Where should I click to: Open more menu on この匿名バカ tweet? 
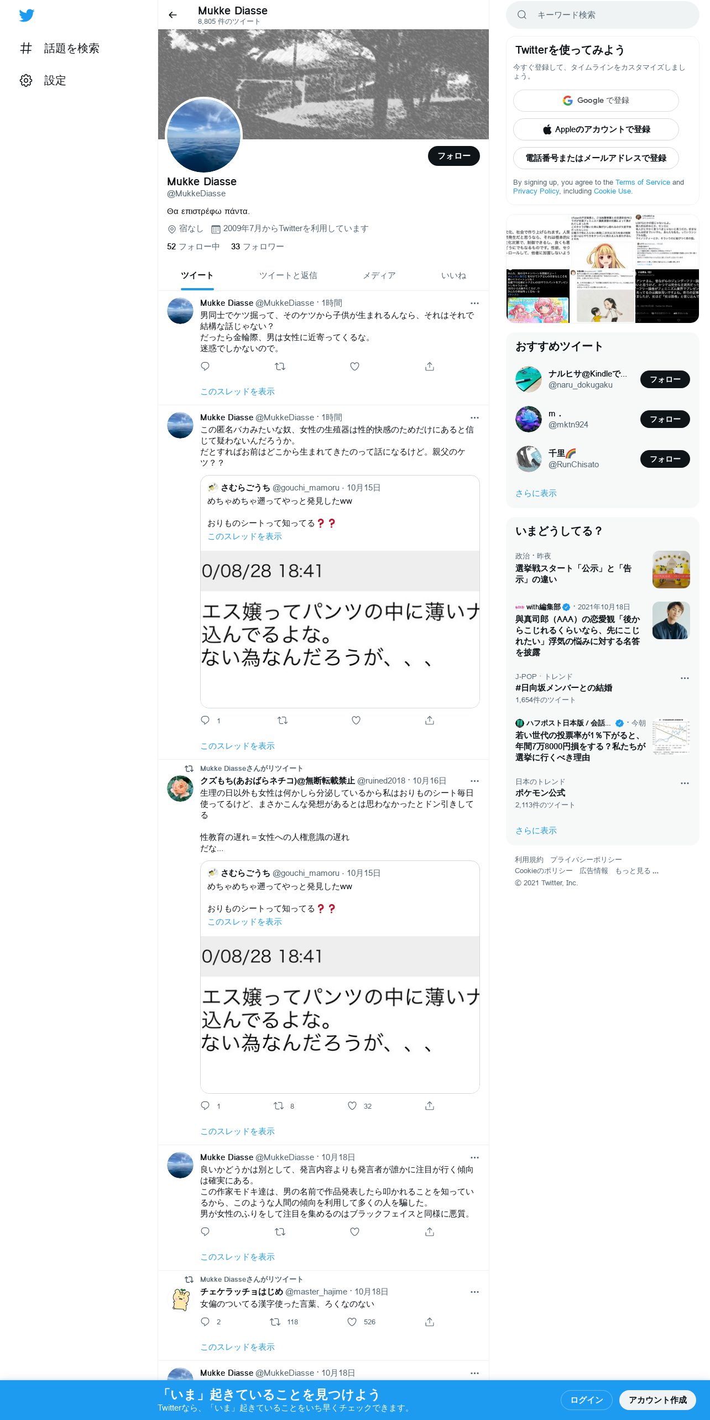[474, 417]
